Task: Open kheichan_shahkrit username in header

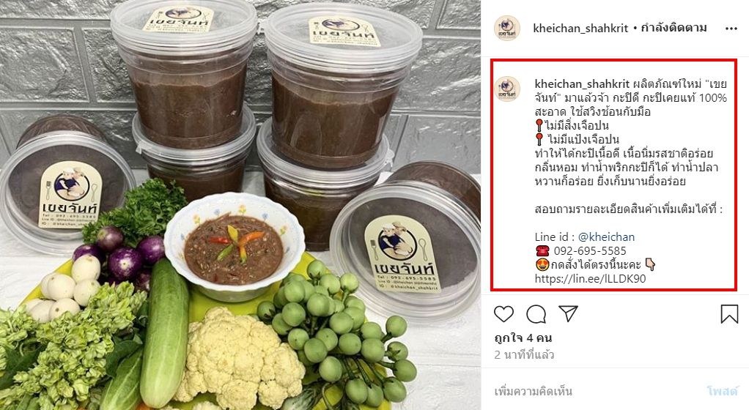Action: click(x=580, y=28)
